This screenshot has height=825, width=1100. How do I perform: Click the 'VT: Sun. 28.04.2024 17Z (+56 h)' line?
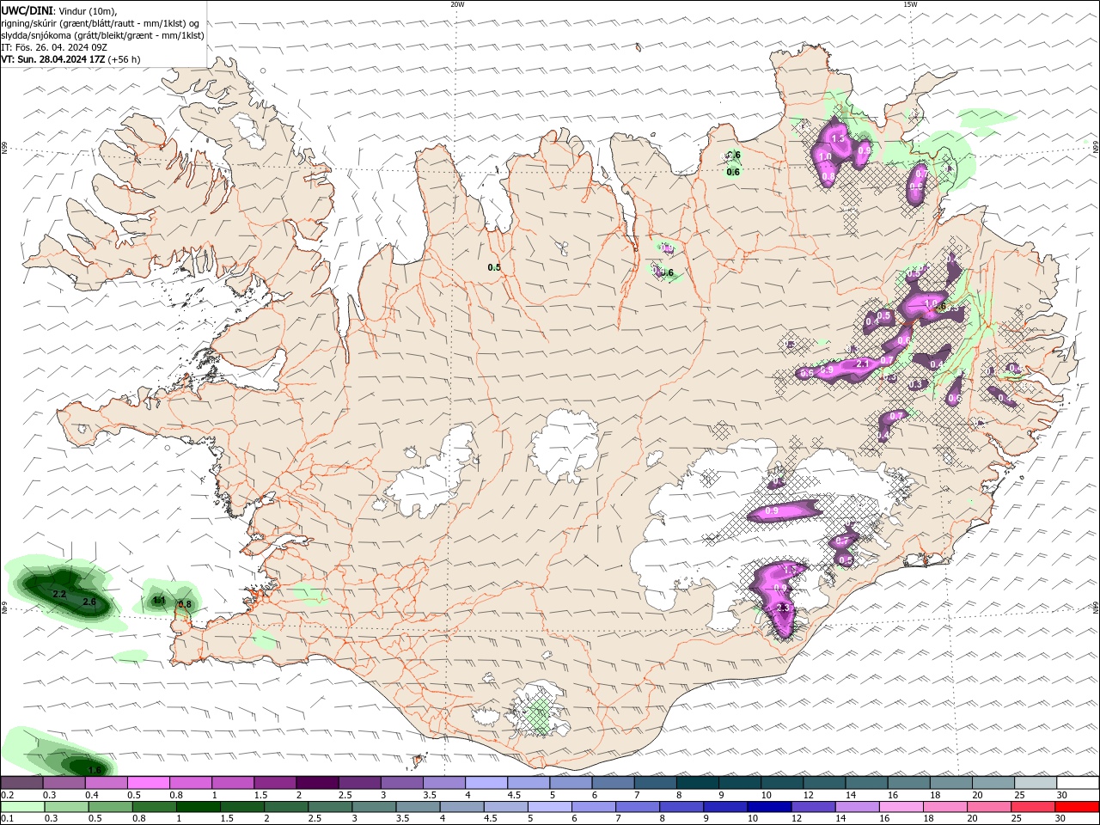70,59
